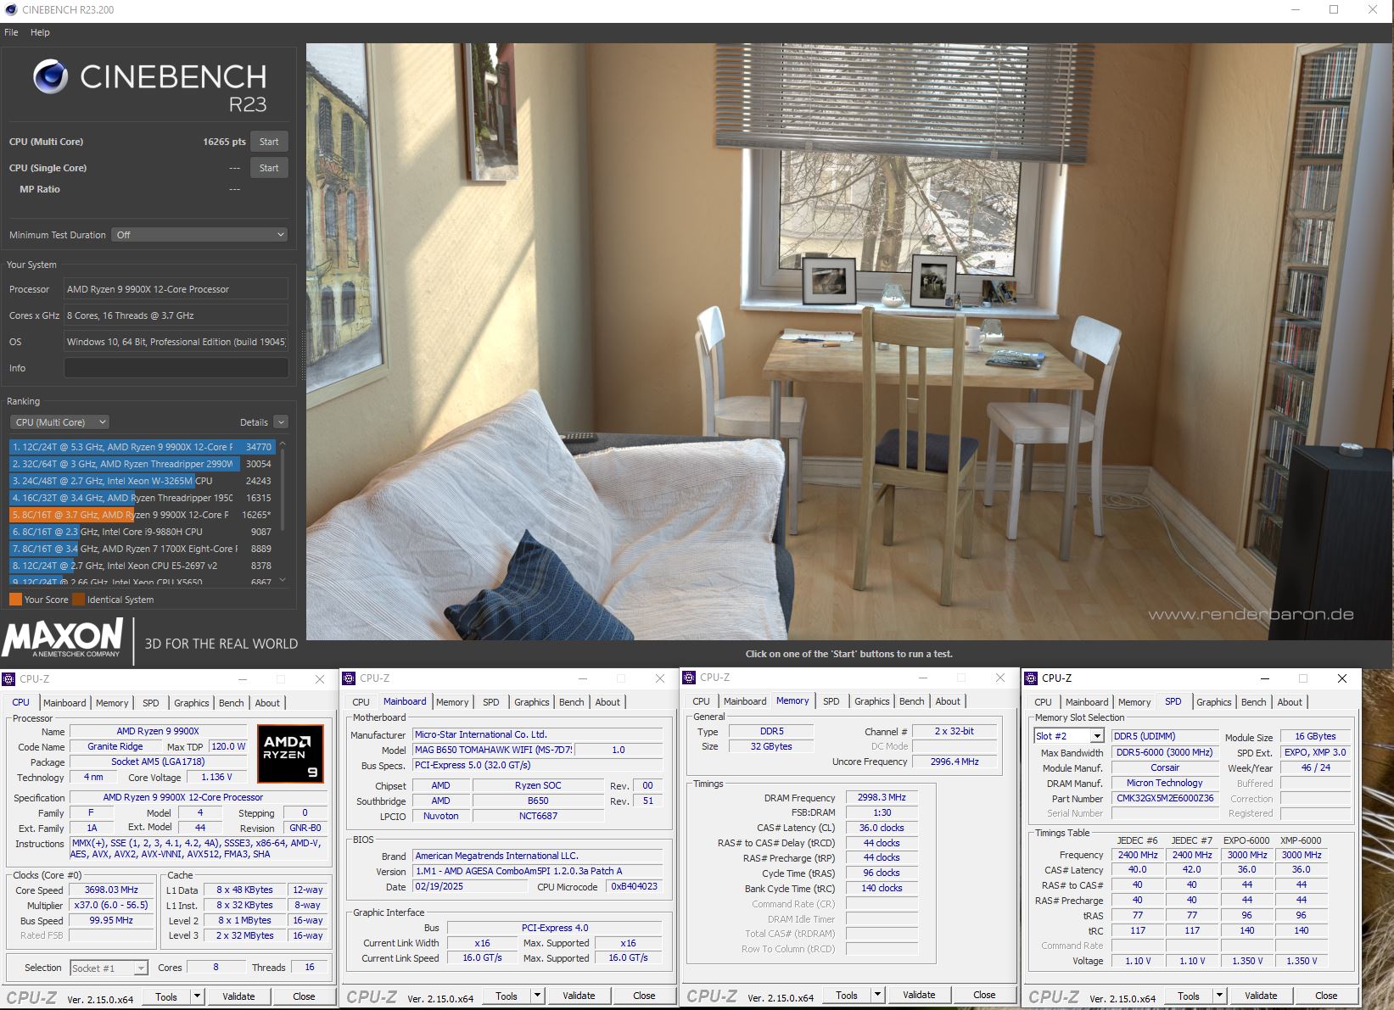Click CAS# Latency 36.0 clocks value
This screenshot has height=1010, width=1394.
(882, 828)
